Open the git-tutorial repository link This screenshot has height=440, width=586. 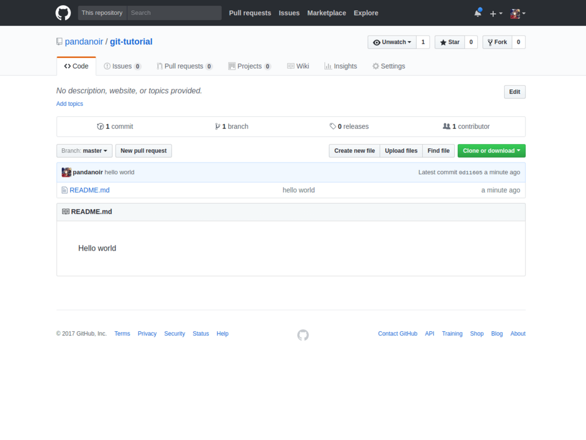(x=131, y=41)
